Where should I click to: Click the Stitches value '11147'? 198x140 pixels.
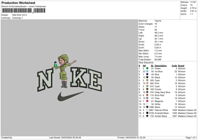(x=193, y=2)
